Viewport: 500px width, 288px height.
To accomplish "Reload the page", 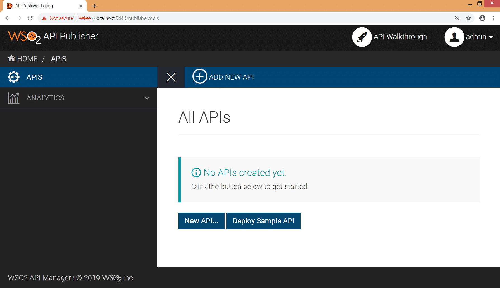I will click(30, 18).
